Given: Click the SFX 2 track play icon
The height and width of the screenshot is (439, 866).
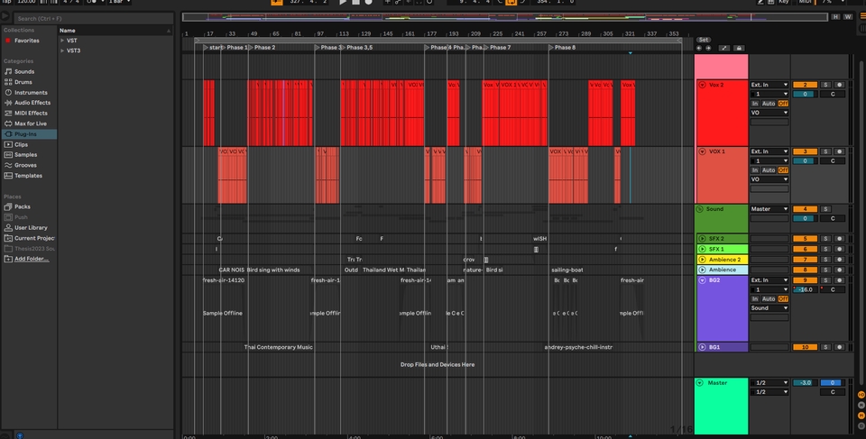Looking at the screenshot, I should (x=702, y=239).
